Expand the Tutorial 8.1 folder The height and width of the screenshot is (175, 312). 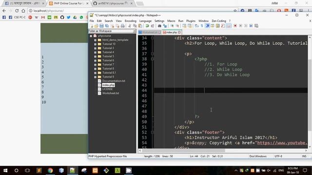pyautogui.click(x=95, y=73)
